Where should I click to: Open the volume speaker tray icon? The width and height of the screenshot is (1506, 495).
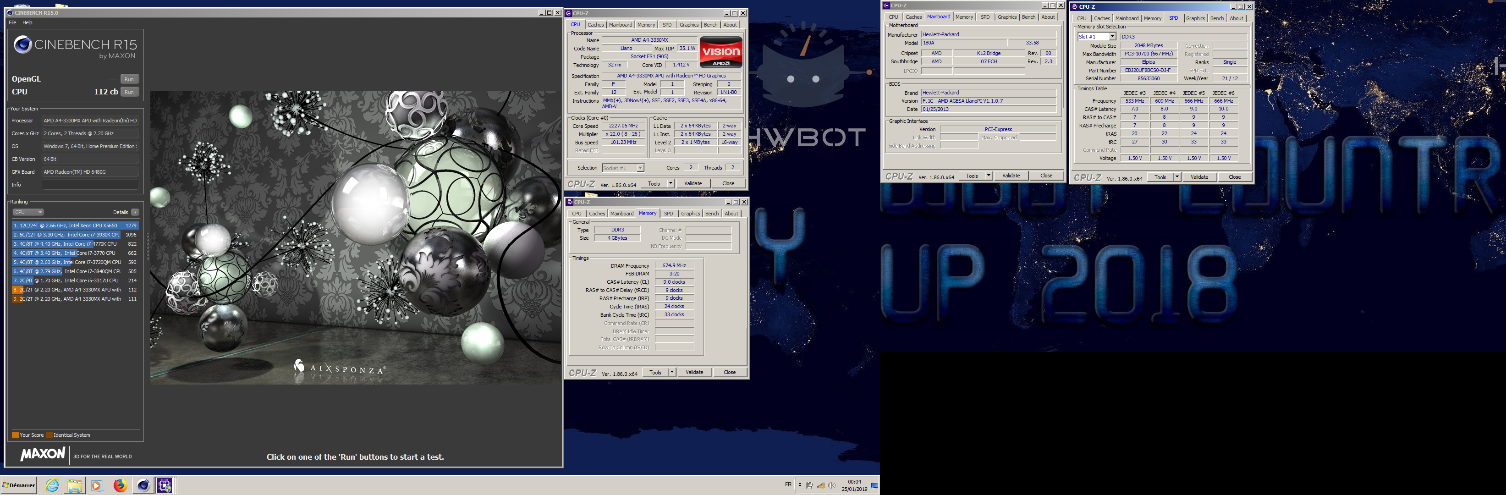pos(832,485)
